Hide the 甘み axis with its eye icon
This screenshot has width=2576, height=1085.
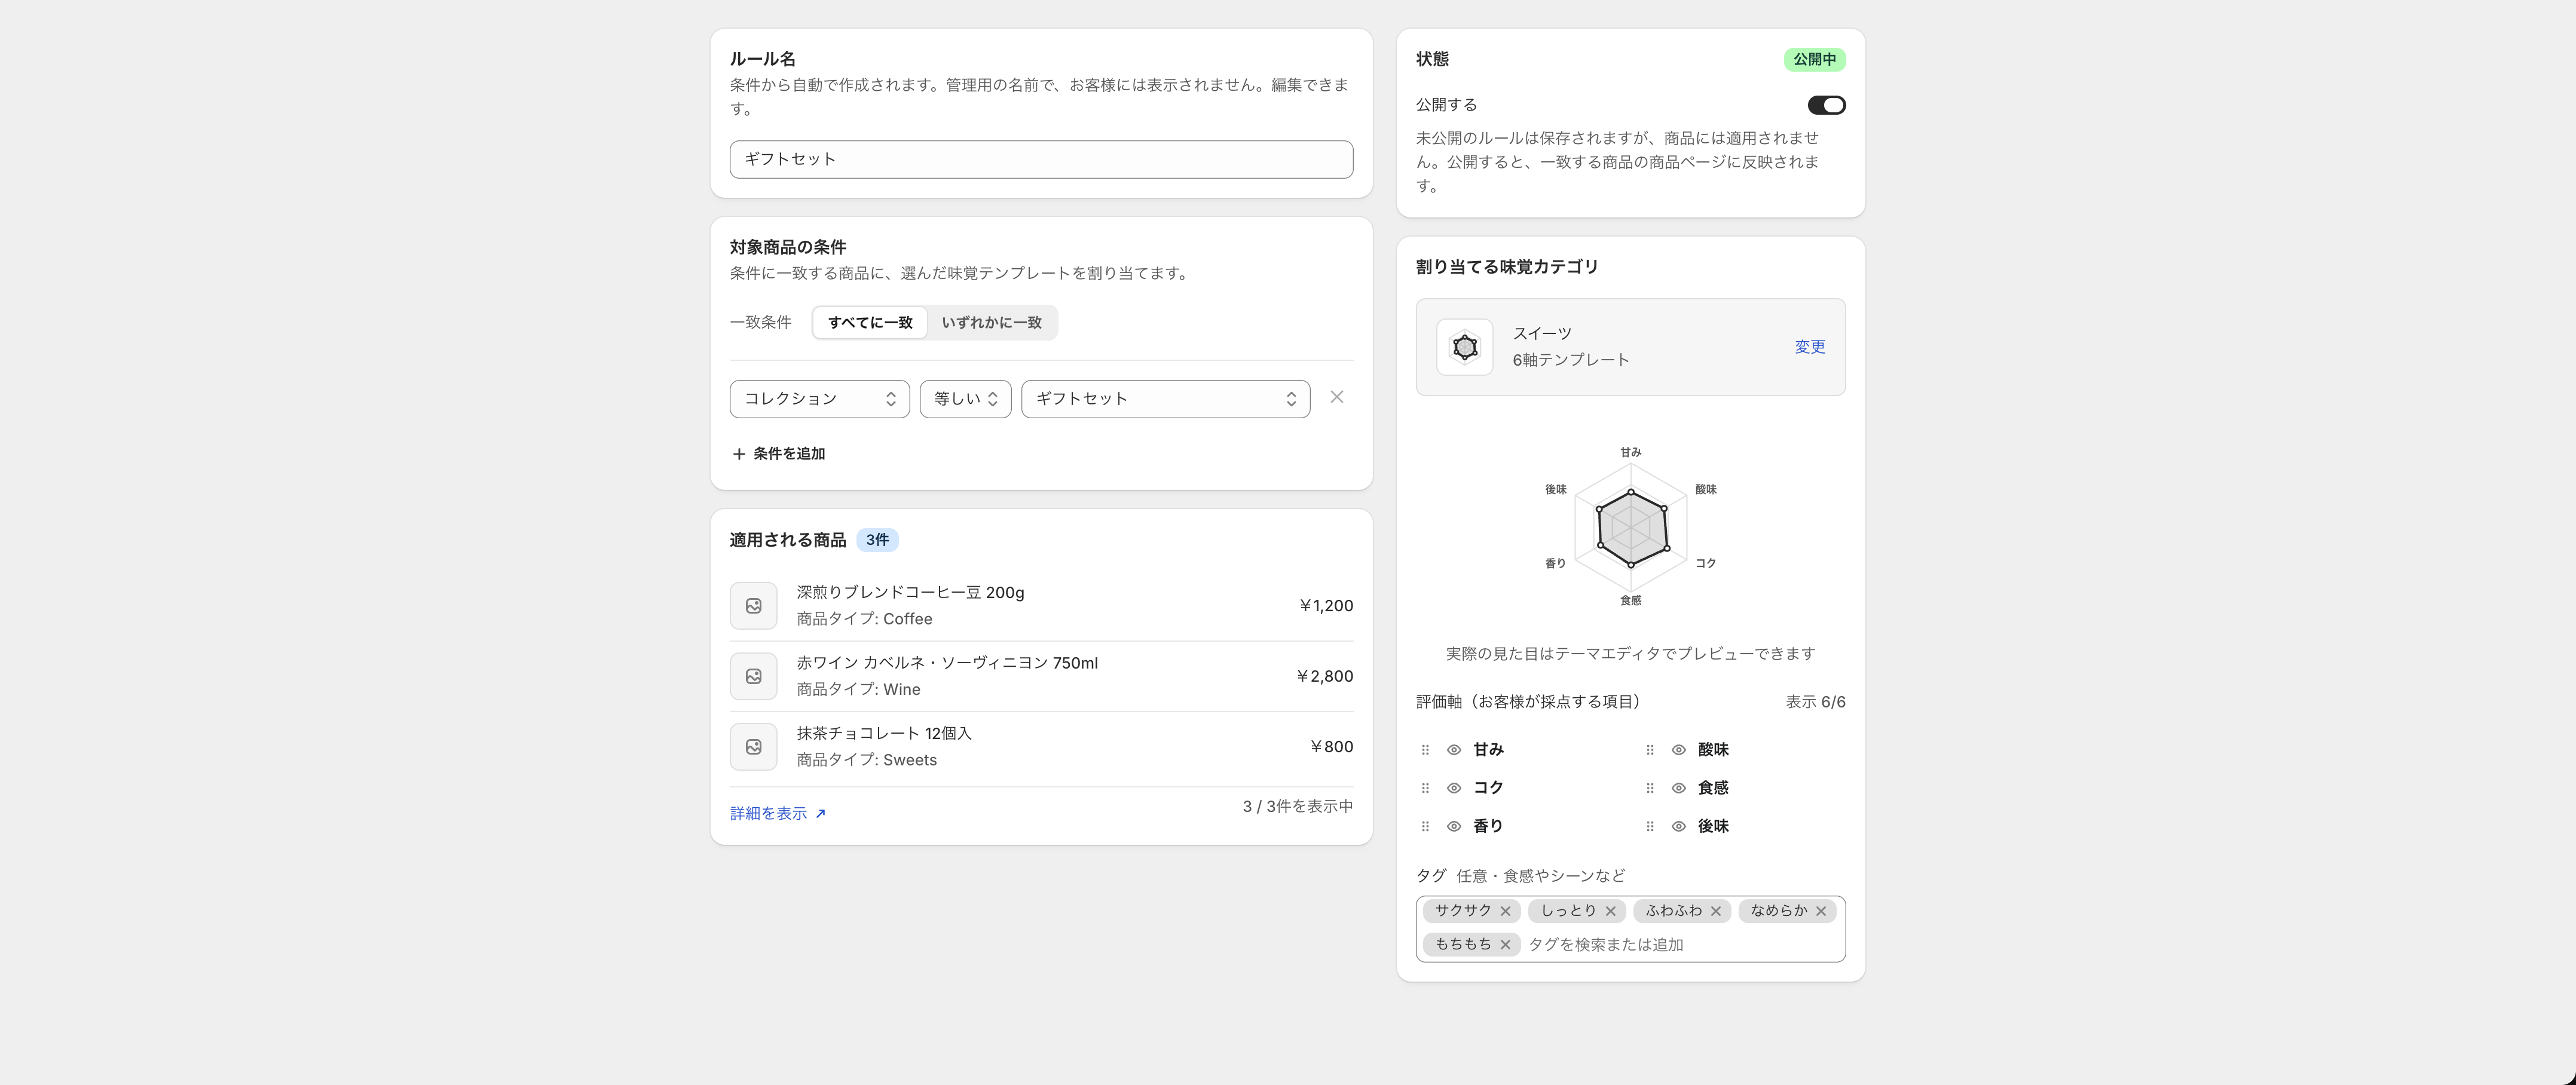click(1454, 750)
